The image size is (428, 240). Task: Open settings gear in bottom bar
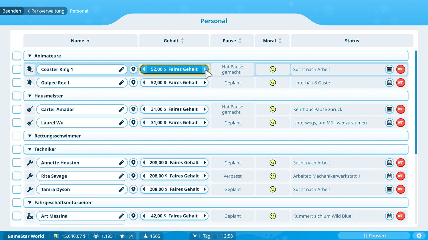tap(419, 236)
